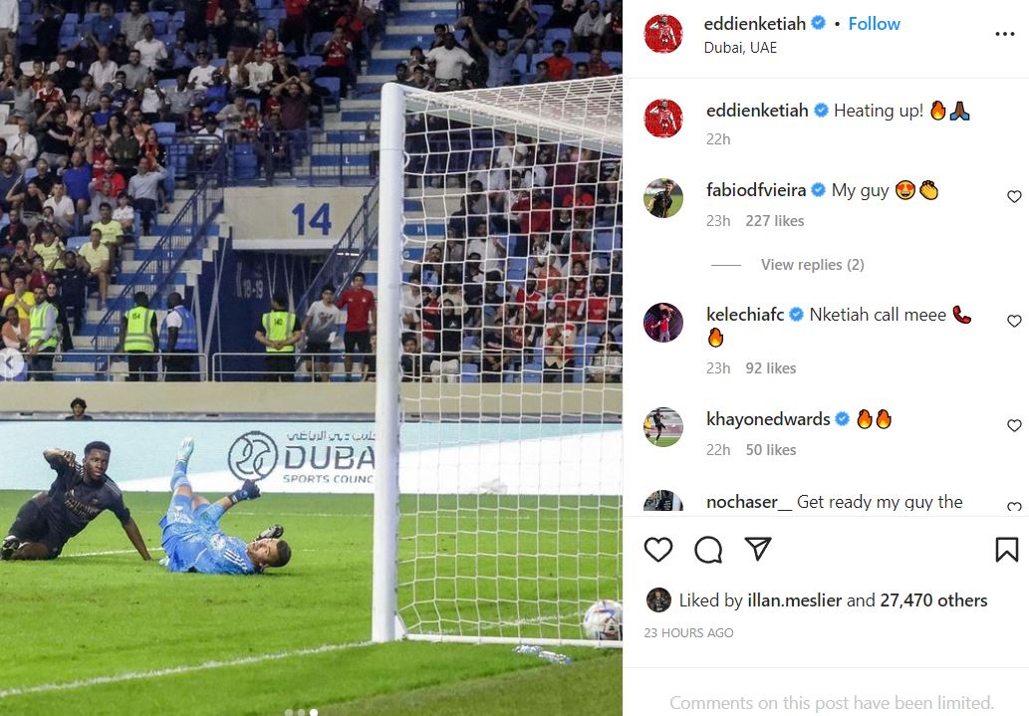Open eddienketiah profile picture in header
This screenshot has width=1029, height=716.
pos(663,34)
